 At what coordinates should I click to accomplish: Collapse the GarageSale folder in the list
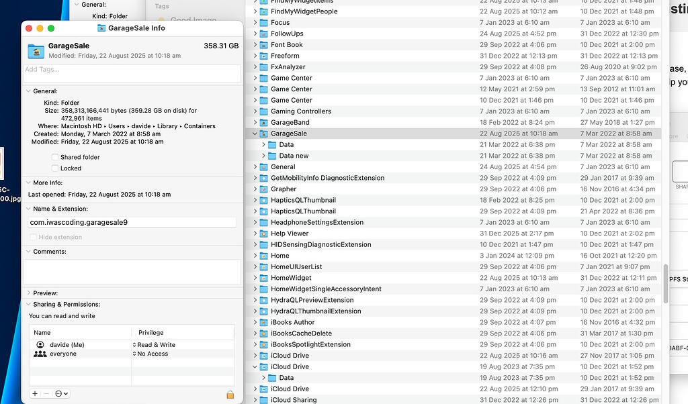coord(254,133)
